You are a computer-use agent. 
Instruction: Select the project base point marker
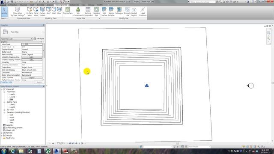pos(147,86)
